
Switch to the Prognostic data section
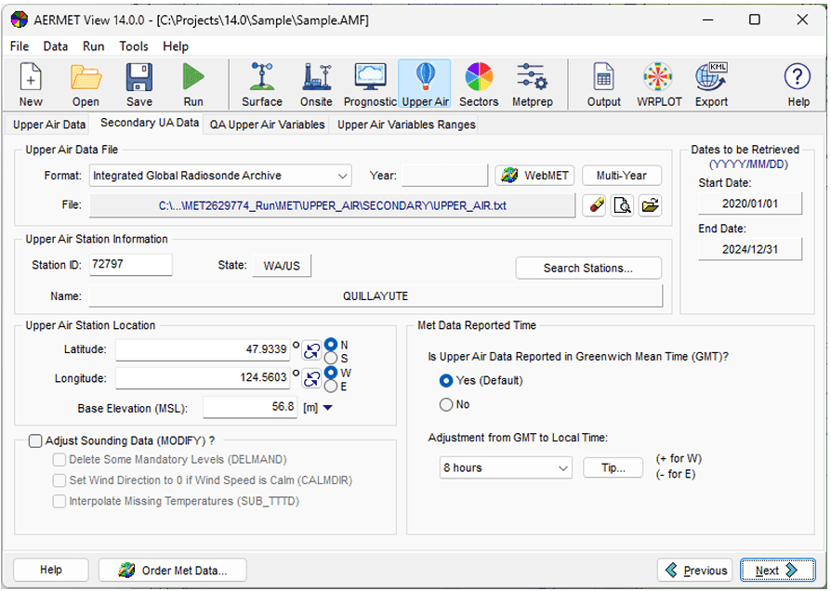[370, 85]
